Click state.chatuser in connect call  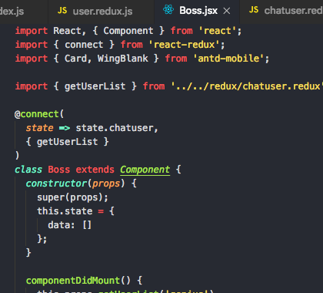click(115, 128)
